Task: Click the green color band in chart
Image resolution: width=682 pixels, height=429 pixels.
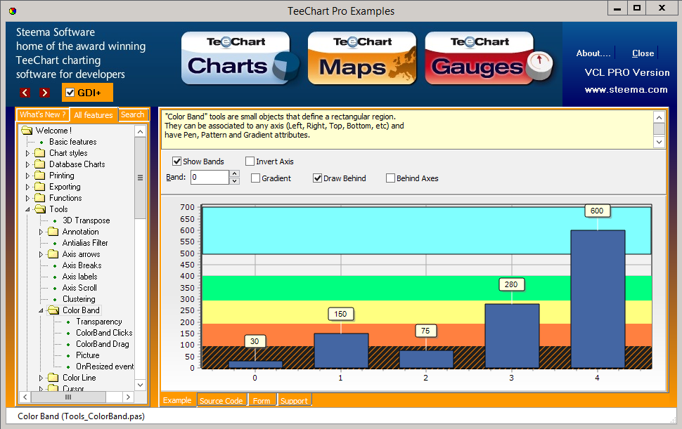Action: point(427,288)
